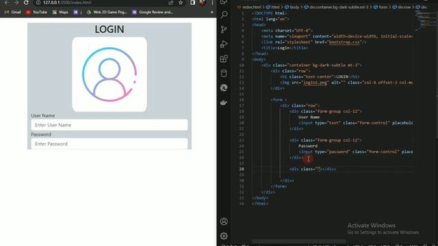This screenshot has width=438, height=246.
Task: Click the Enter User Name field
Action: point(109,125)
